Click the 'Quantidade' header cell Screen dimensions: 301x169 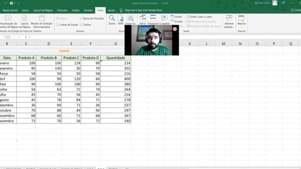[x=116, y=58]
